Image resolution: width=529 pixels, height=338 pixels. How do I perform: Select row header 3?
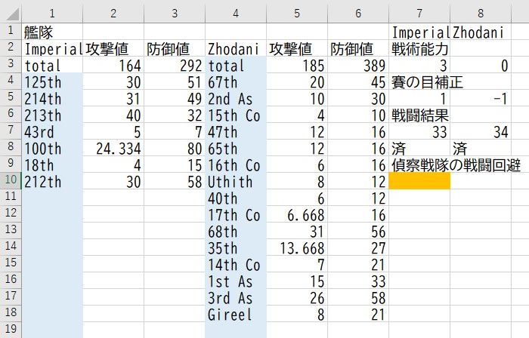(x=11, y=65)
